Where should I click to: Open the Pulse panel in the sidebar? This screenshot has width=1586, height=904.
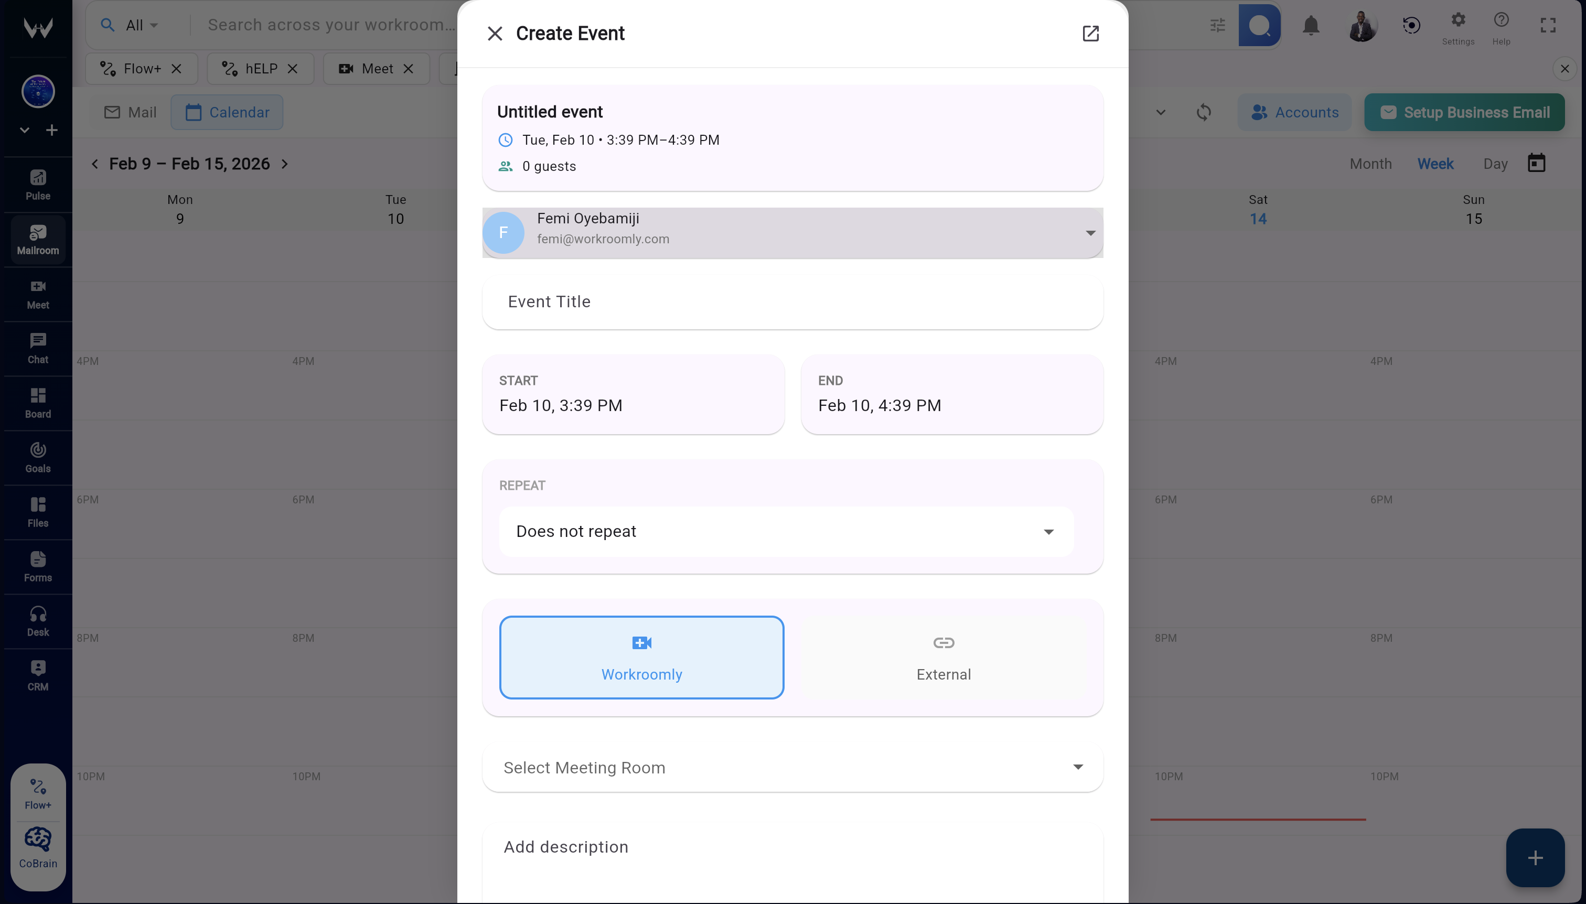tap(37, 184)
